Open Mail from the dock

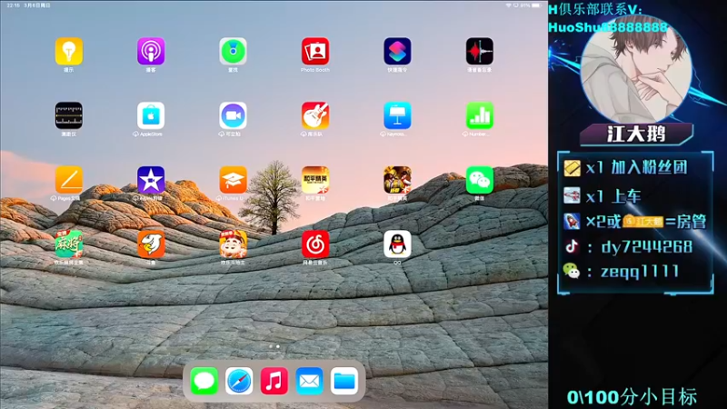[x=309, y=381]
